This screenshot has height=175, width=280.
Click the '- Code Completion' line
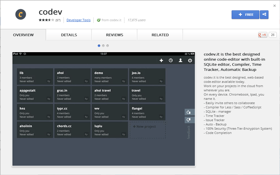(x=217, y=133)
